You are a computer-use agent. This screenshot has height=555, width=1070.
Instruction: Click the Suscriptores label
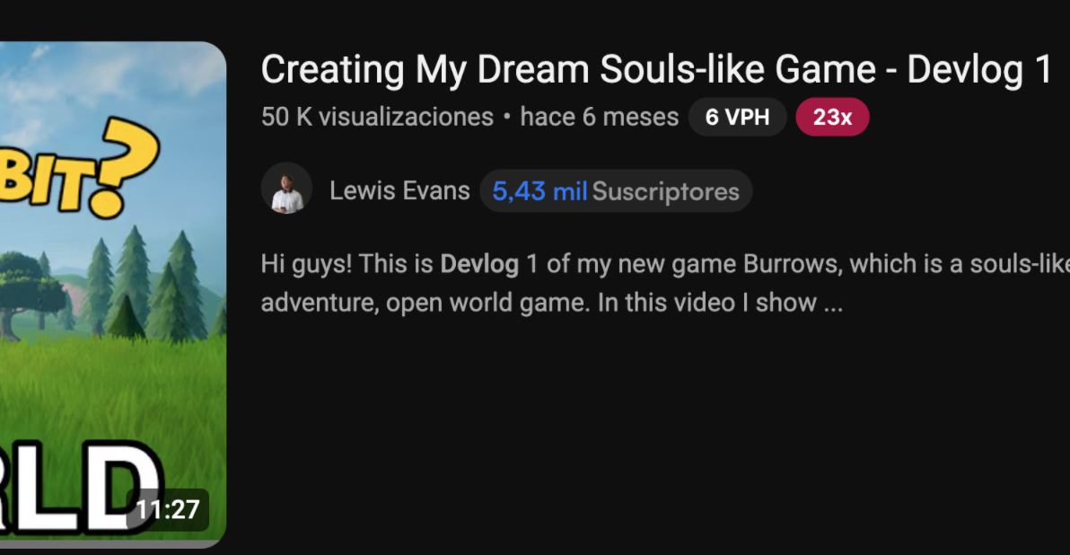tap(665, 192)
